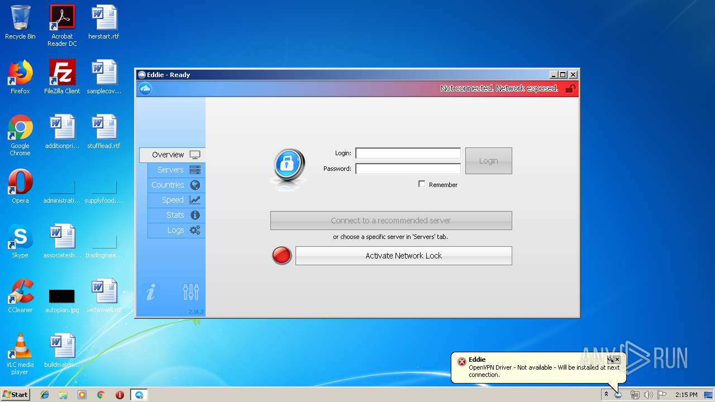Click Connect to a recommended server
Screen dimensions: 715x402
point(391,221)
